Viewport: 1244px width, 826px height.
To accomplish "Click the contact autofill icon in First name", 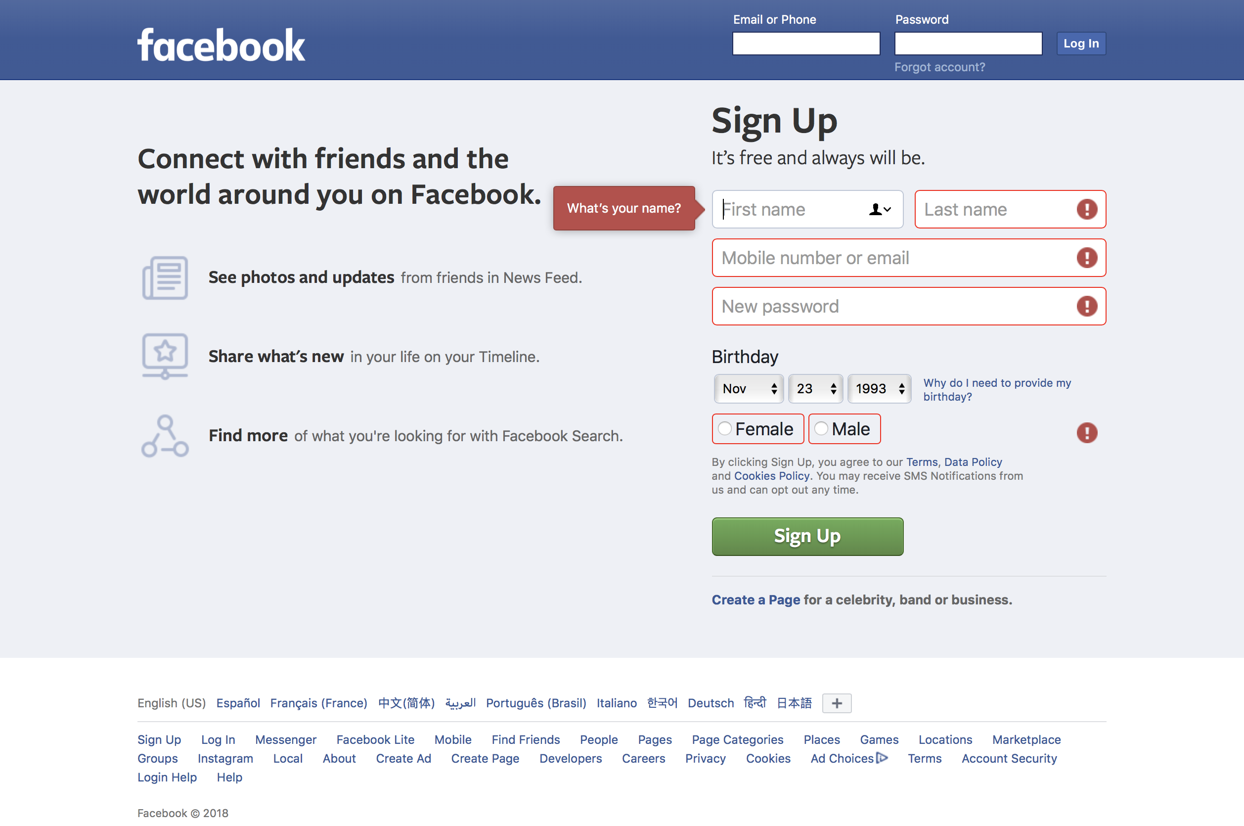I will (x=879, y=210).
